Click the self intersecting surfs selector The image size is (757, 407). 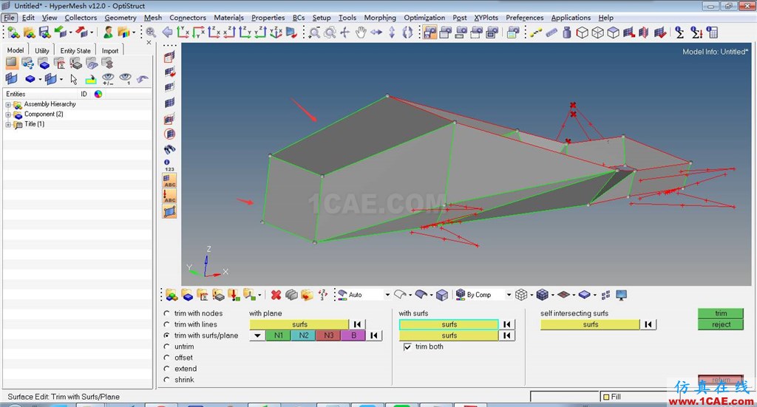(590, 324)
